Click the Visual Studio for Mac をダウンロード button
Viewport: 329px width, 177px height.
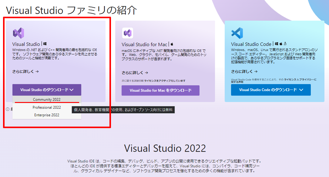point(160,90)
